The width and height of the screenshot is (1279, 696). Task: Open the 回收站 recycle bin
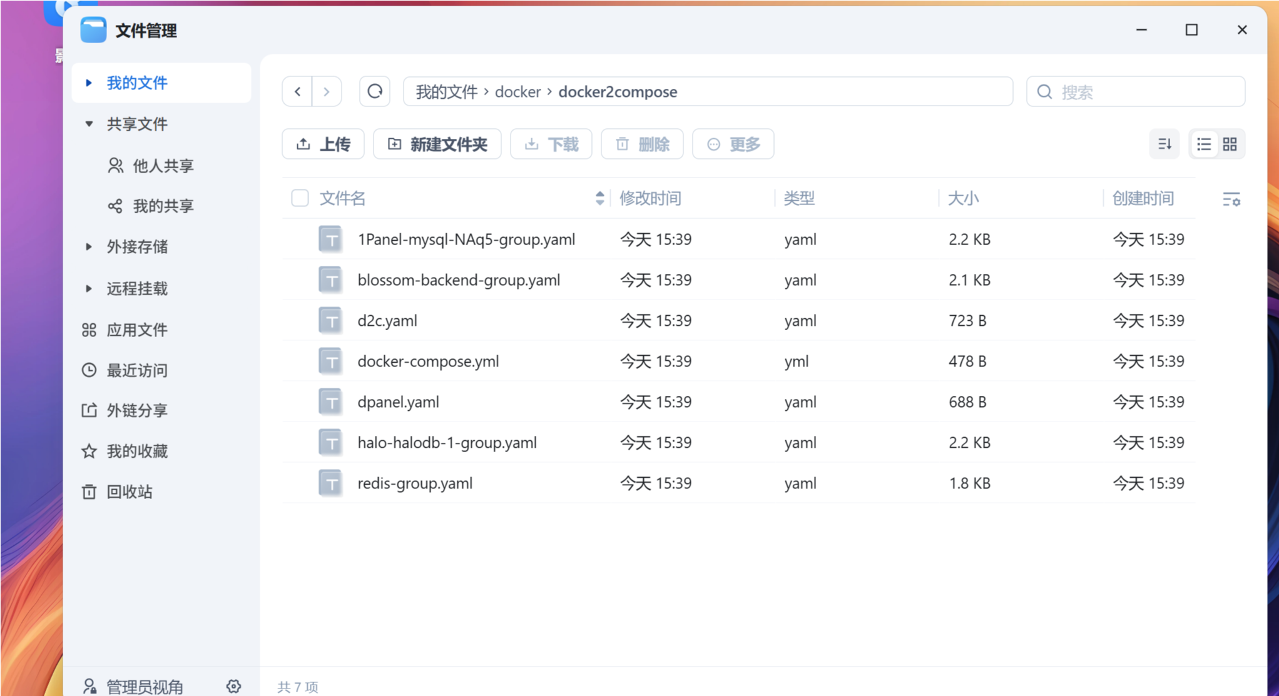tap(129, 492)
